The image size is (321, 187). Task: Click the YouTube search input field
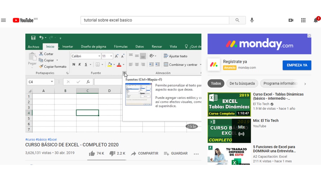[x=155, y=20]
